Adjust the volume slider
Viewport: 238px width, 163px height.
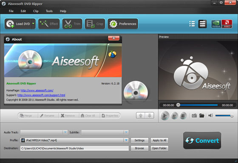(x=224, y=116)
